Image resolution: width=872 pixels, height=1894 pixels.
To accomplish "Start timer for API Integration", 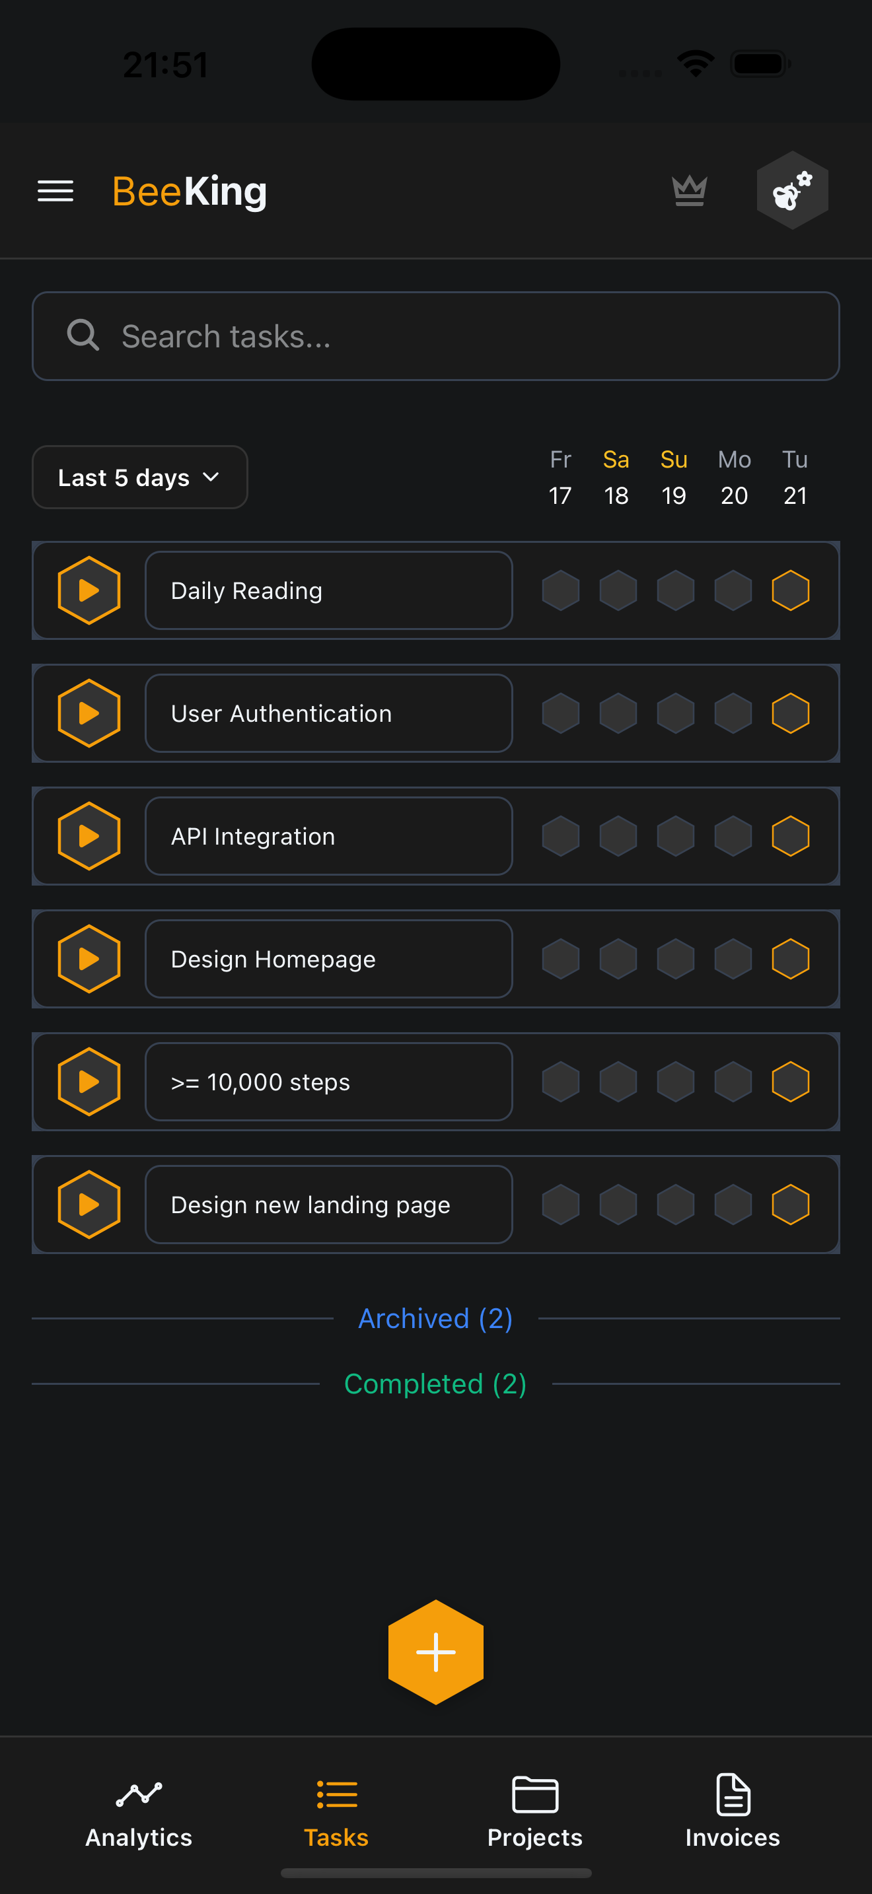I will 89,836.
